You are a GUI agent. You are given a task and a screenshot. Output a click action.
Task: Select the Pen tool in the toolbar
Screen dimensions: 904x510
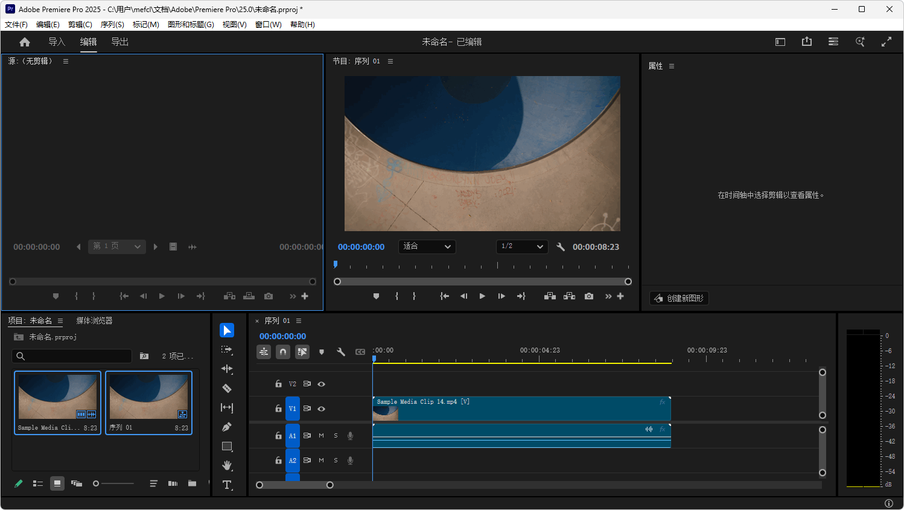coord(227,427)
